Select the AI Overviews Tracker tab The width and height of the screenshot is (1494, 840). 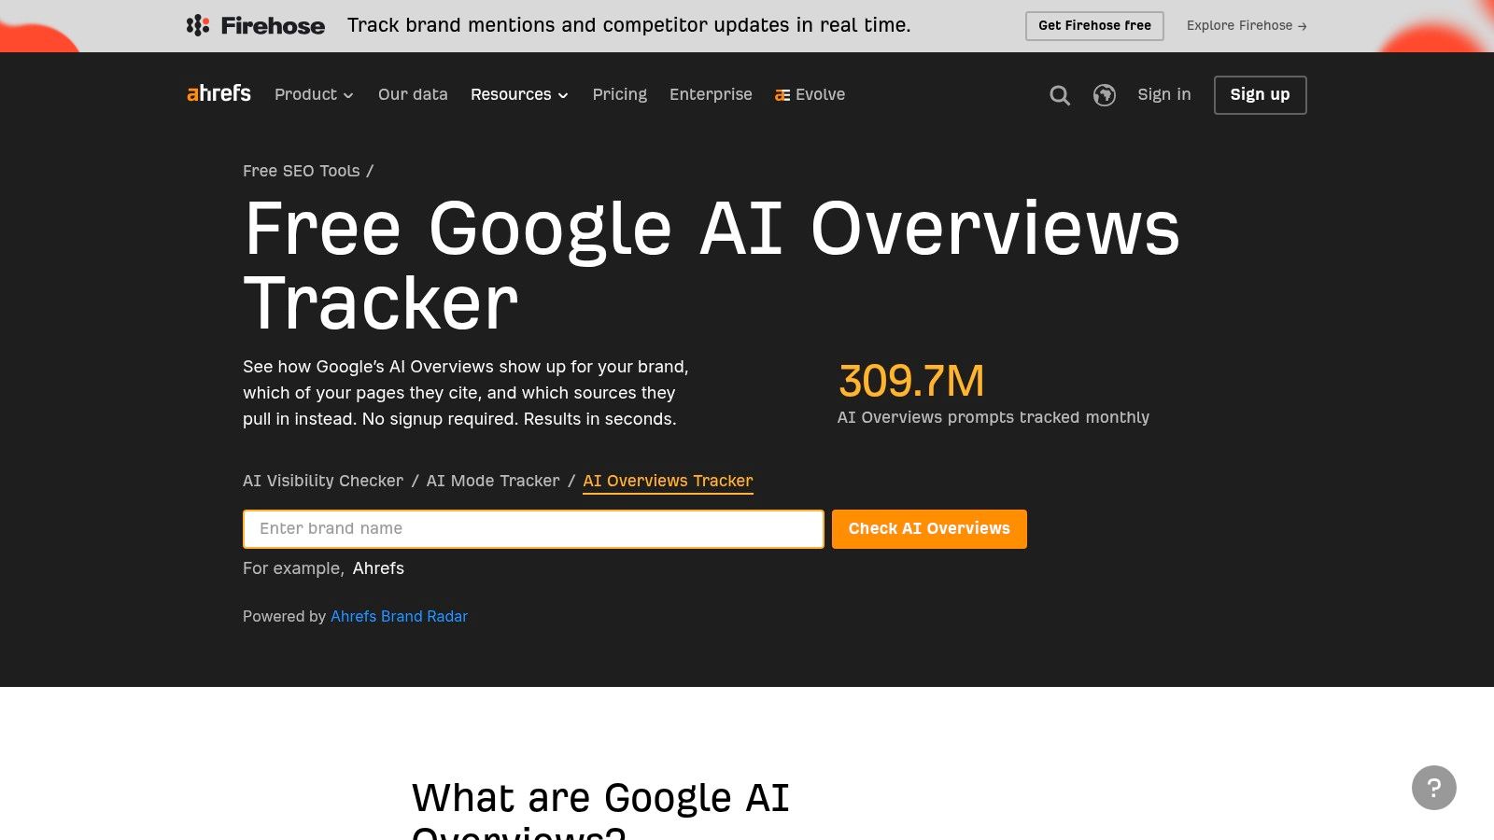[668, 481]
